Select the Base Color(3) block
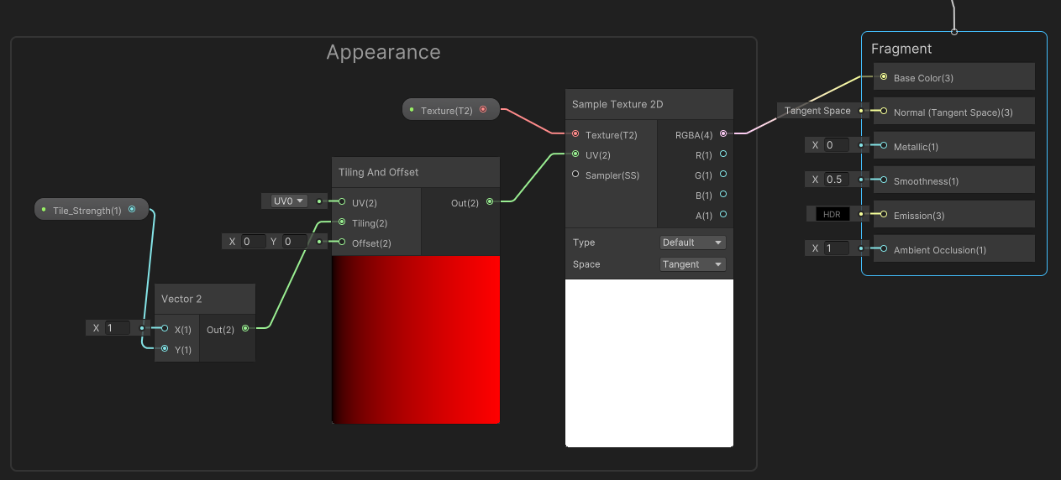Screen dimensions: 1061x480 point(954,77)
